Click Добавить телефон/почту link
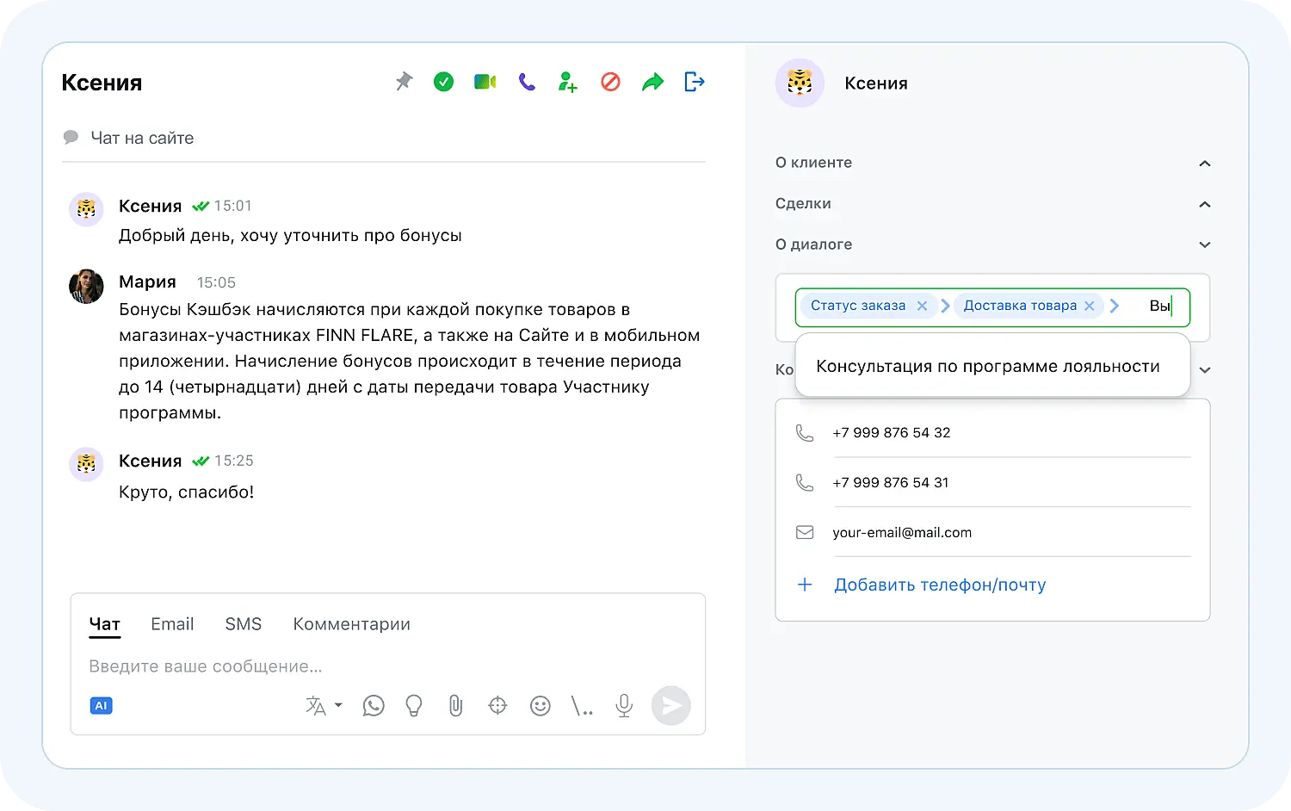 click(x=939, y=585)
